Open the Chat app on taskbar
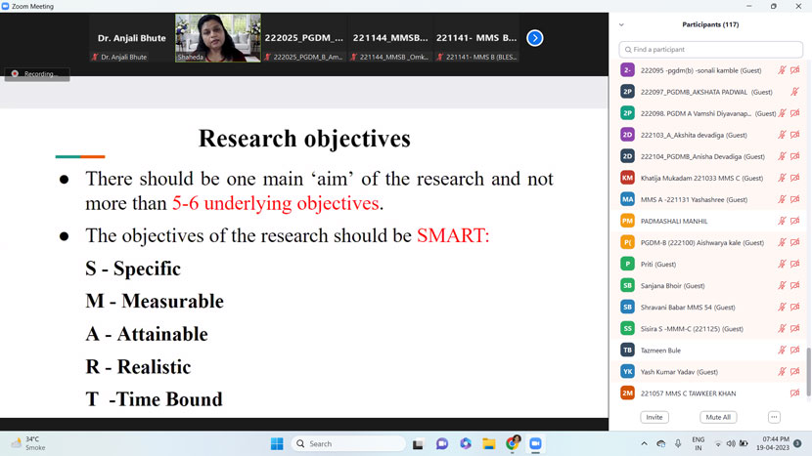This screenshot has height=456, width=812. [x=442, y=443]
